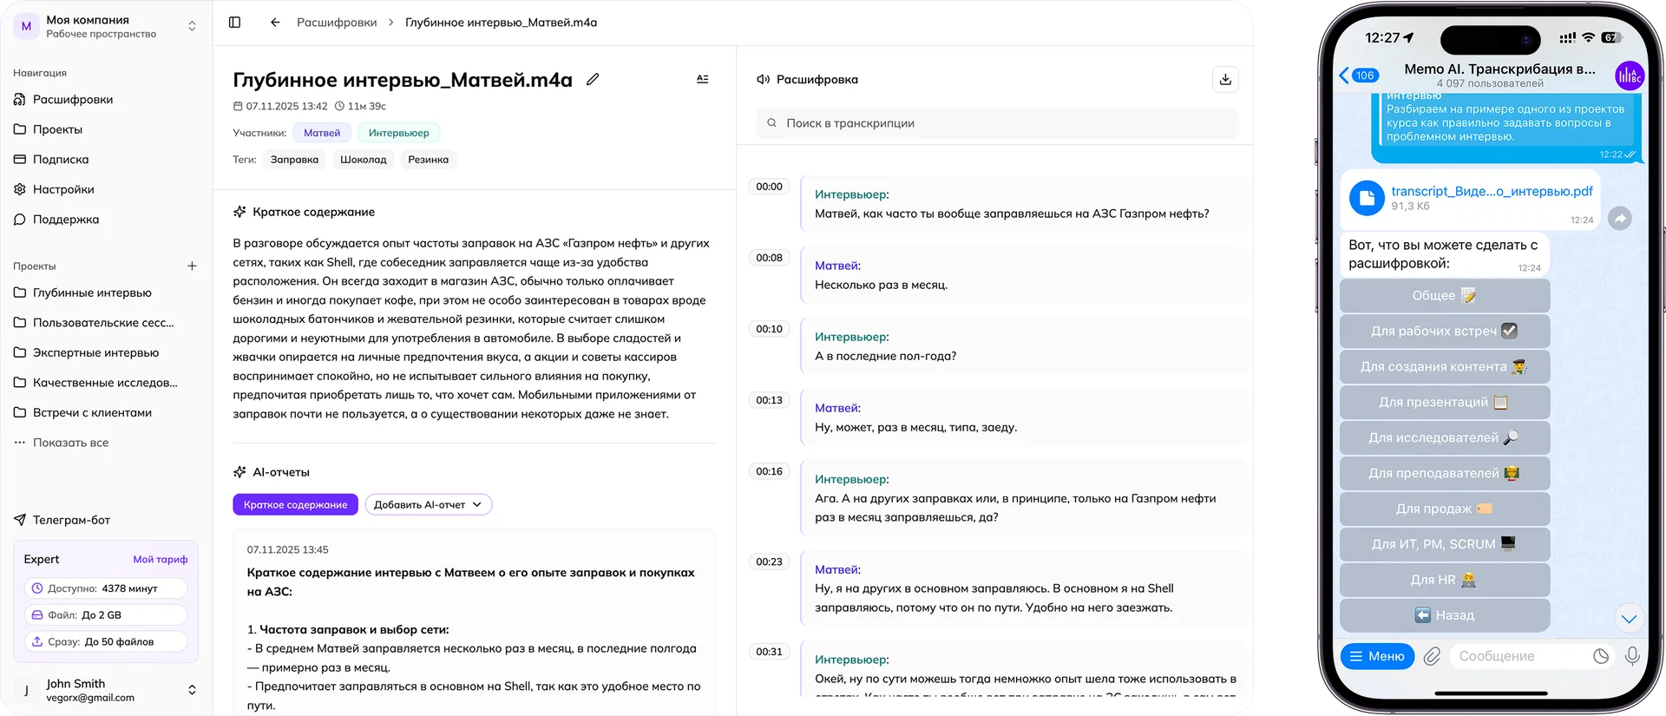Click inside Поиск в транскрипции field

point(997,123)
